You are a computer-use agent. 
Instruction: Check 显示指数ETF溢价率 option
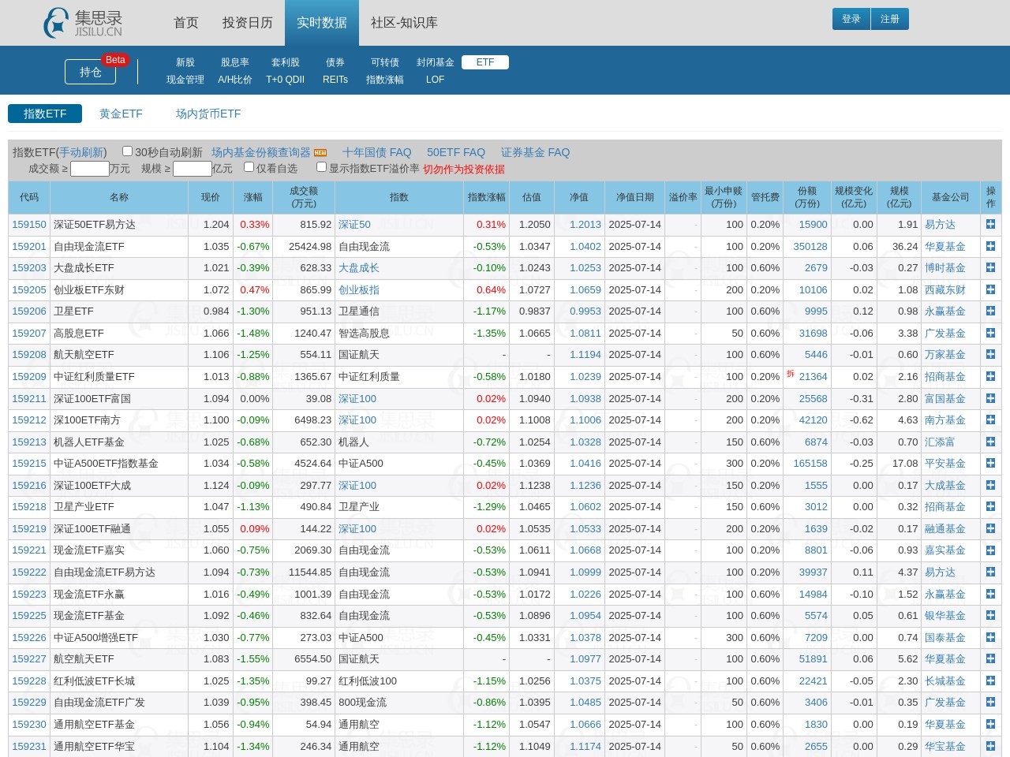321,167
